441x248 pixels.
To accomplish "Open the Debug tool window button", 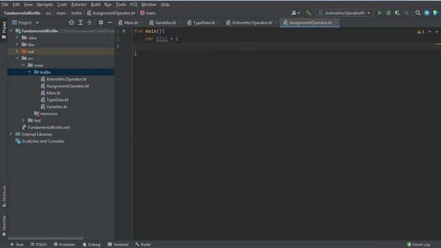I will (92, 245).
